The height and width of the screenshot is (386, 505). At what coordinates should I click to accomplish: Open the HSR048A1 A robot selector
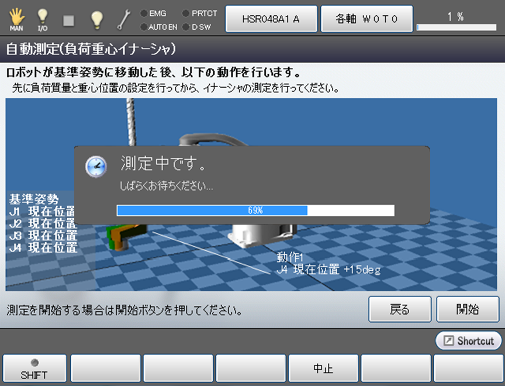tap(271, 19)
